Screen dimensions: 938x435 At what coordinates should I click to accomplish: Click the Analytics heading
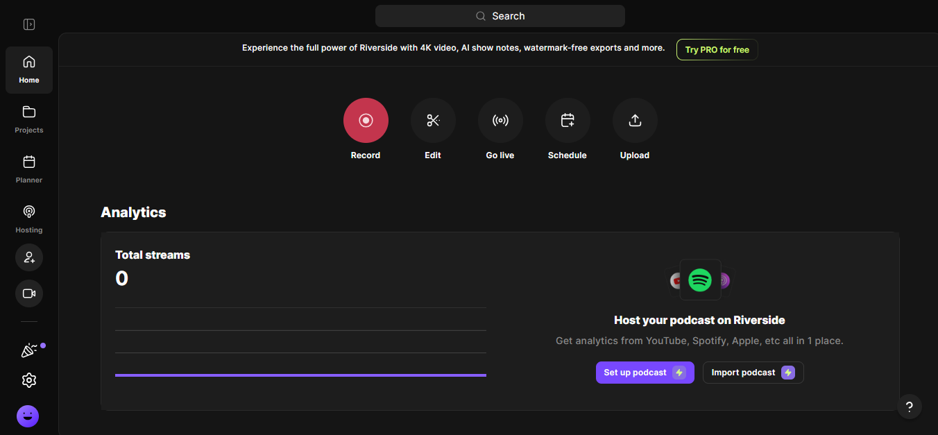pyautogui.click(x=134, y=212)
